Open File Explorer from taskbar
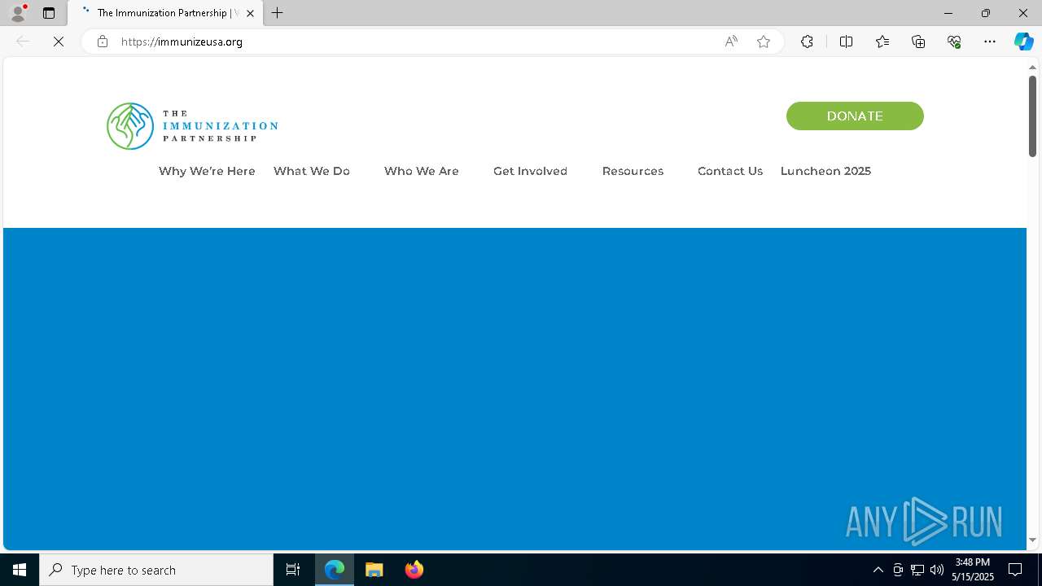This screenshot has height=586, width=1042. click(374, 570)
